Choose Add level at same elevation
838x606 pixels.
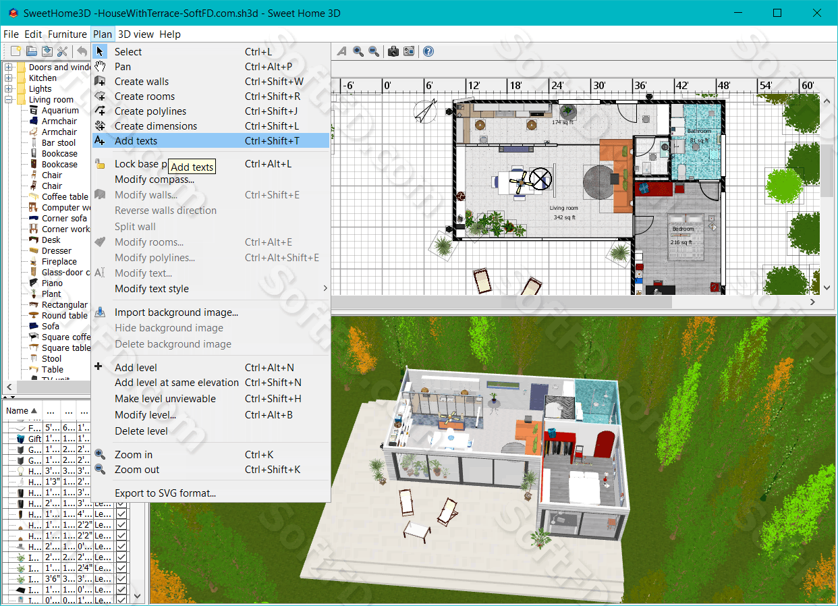click(x=211, y=382)
